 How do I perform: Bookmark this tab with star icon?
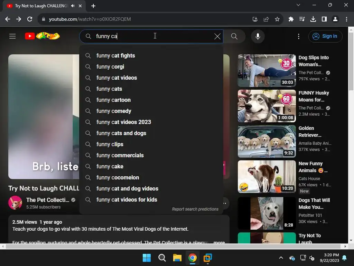[277, 19]
